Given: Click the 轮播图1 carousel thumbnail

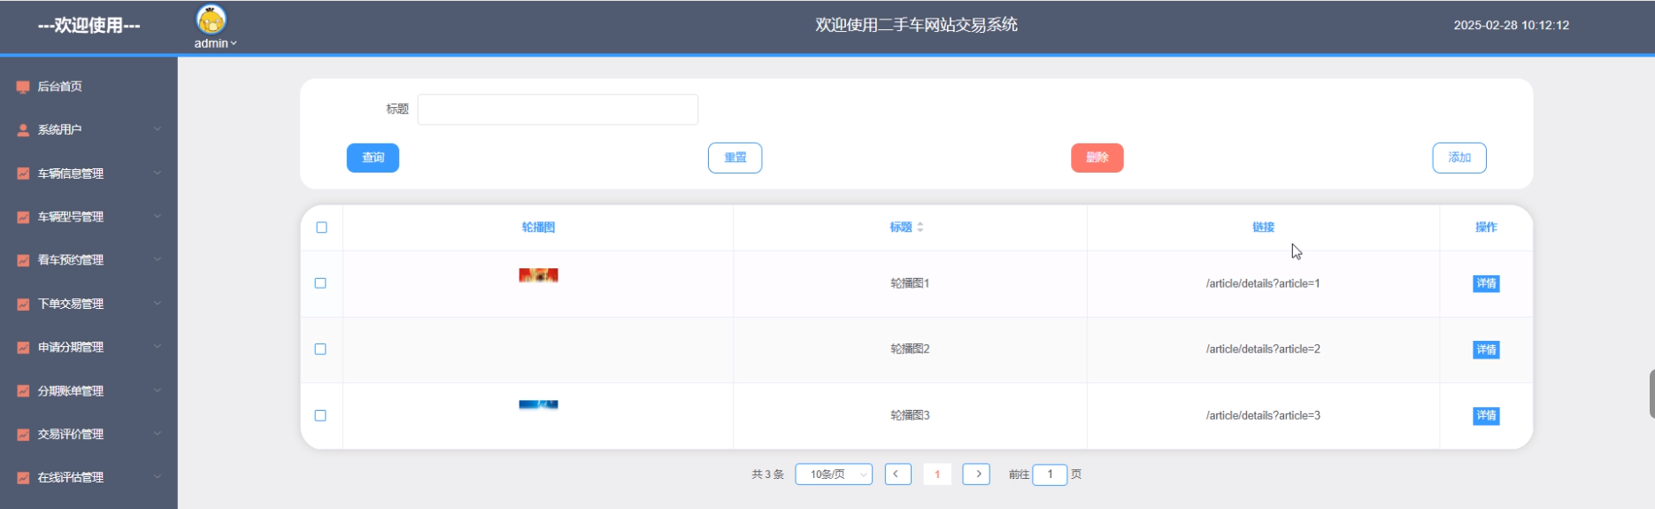Looking at the screenshot, I should pos(538,275).
